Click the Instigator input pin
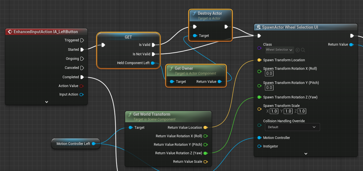The height and width of the screenshot is (171, 363). pos(259,146)
